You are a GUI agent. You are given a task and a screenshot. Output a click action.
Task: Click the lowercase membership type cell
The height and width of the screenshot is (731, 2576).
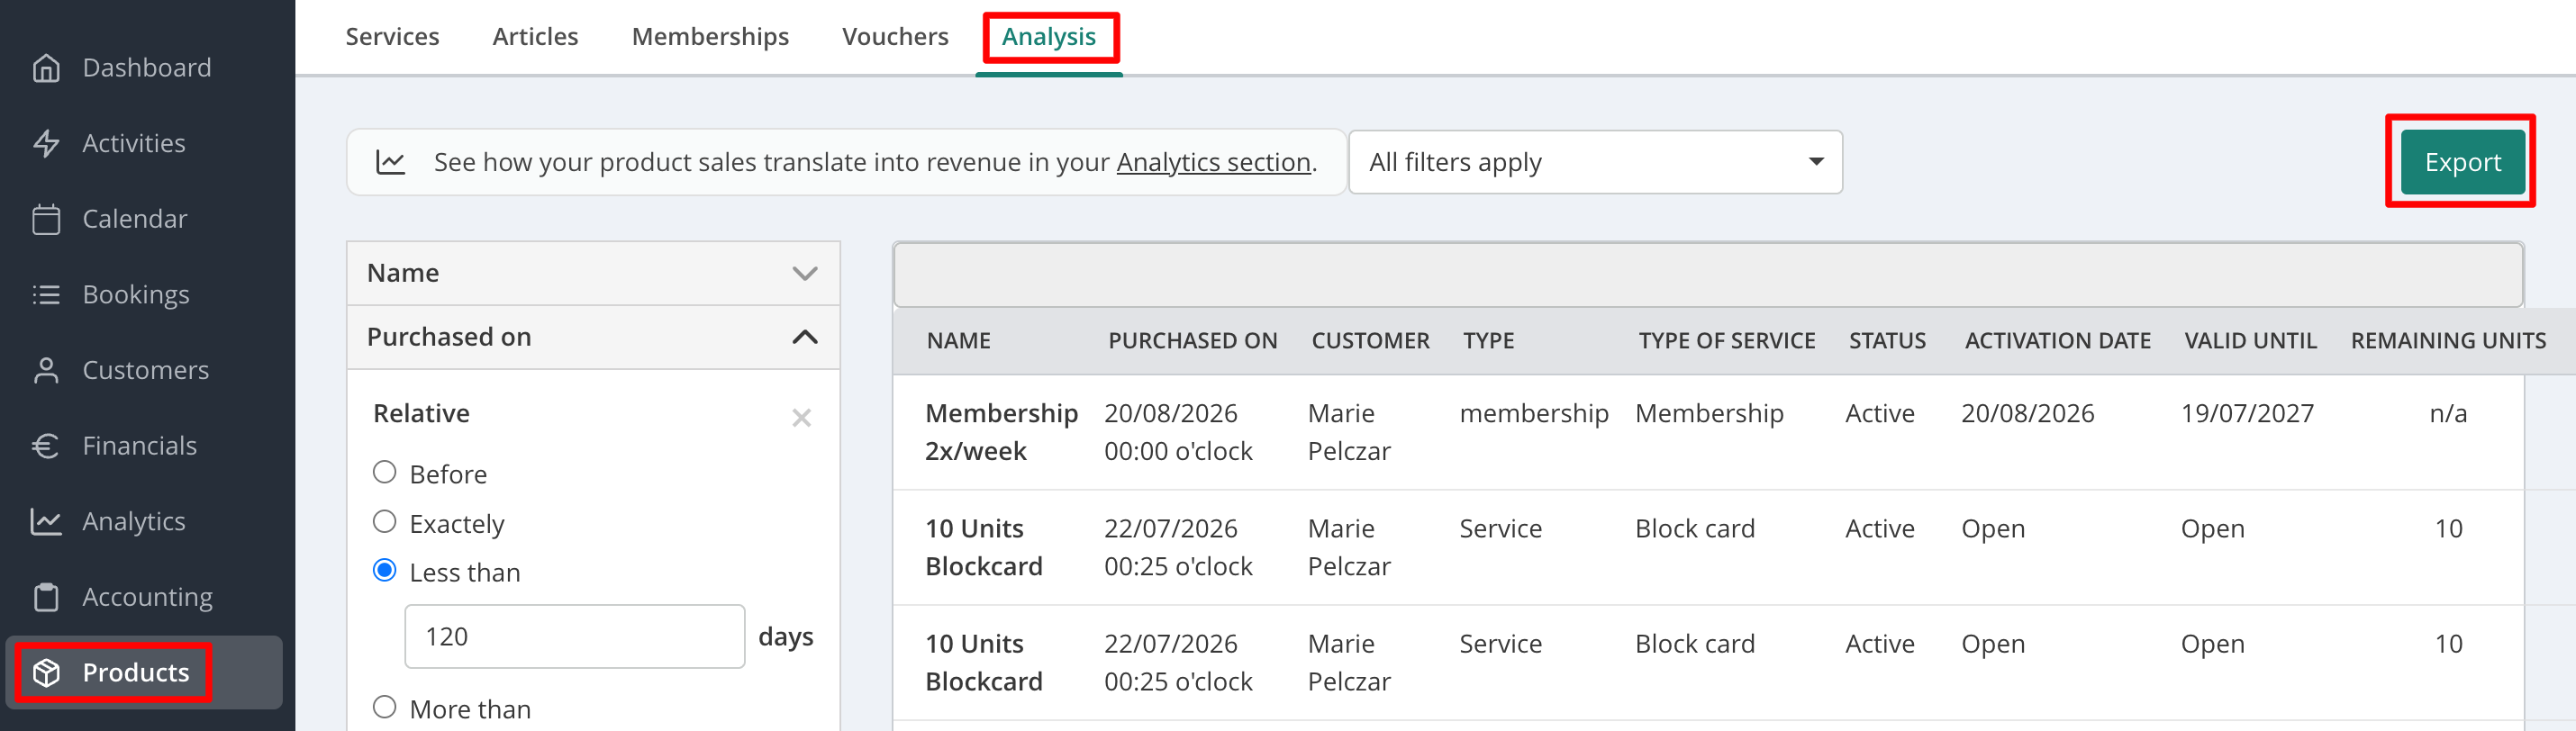pos(1533,413)
